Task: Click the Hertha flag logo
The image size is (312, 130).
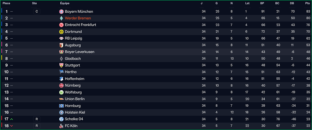Action: (61, 72)
